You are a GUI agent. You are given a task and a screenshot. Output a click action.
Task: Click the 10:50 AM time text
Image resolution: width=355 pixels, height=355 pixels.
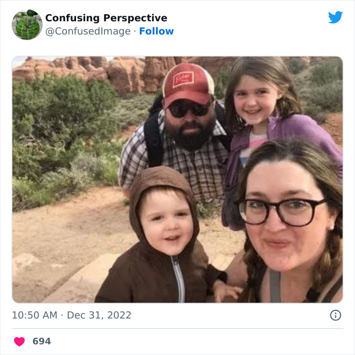(x=34, y=315)
